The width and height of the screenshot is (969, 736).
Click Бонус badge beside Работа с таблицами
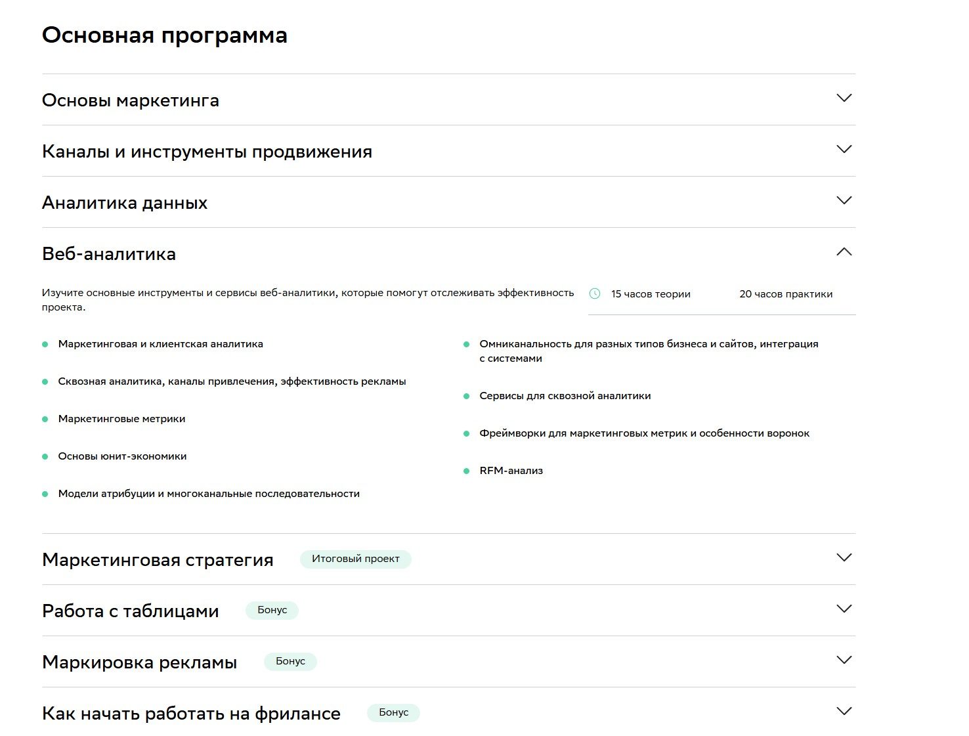[x=272, y=610]
